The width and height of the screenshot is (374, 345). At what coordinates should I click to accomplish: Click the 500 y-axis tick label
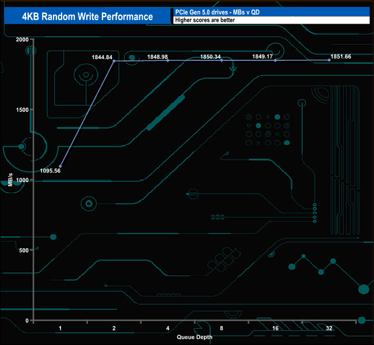click(x=24, y=250)
